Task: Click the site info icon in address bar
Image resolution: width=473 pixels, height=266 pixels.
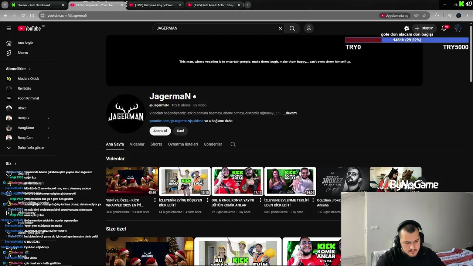Action: (42, 16)
